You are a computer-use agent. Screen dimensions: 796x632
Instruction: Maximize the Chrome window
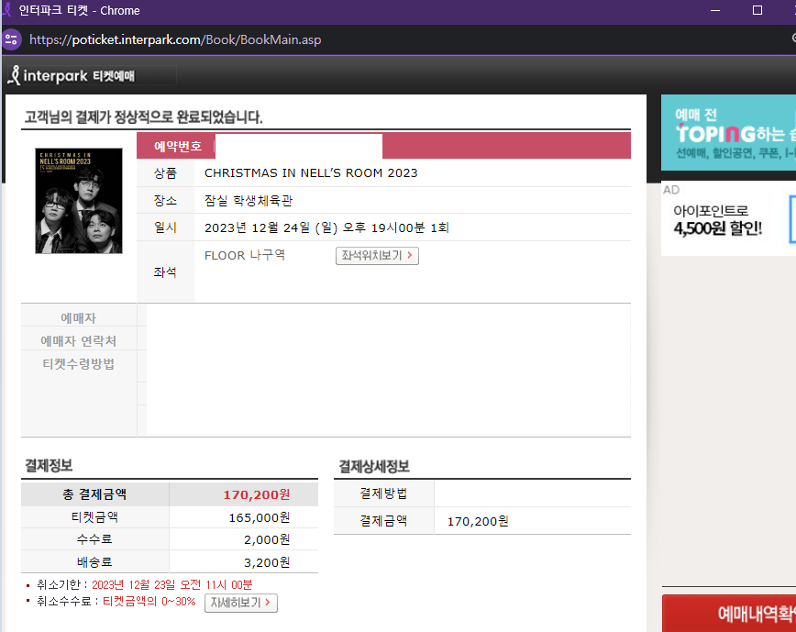click(x=757, y=10)
